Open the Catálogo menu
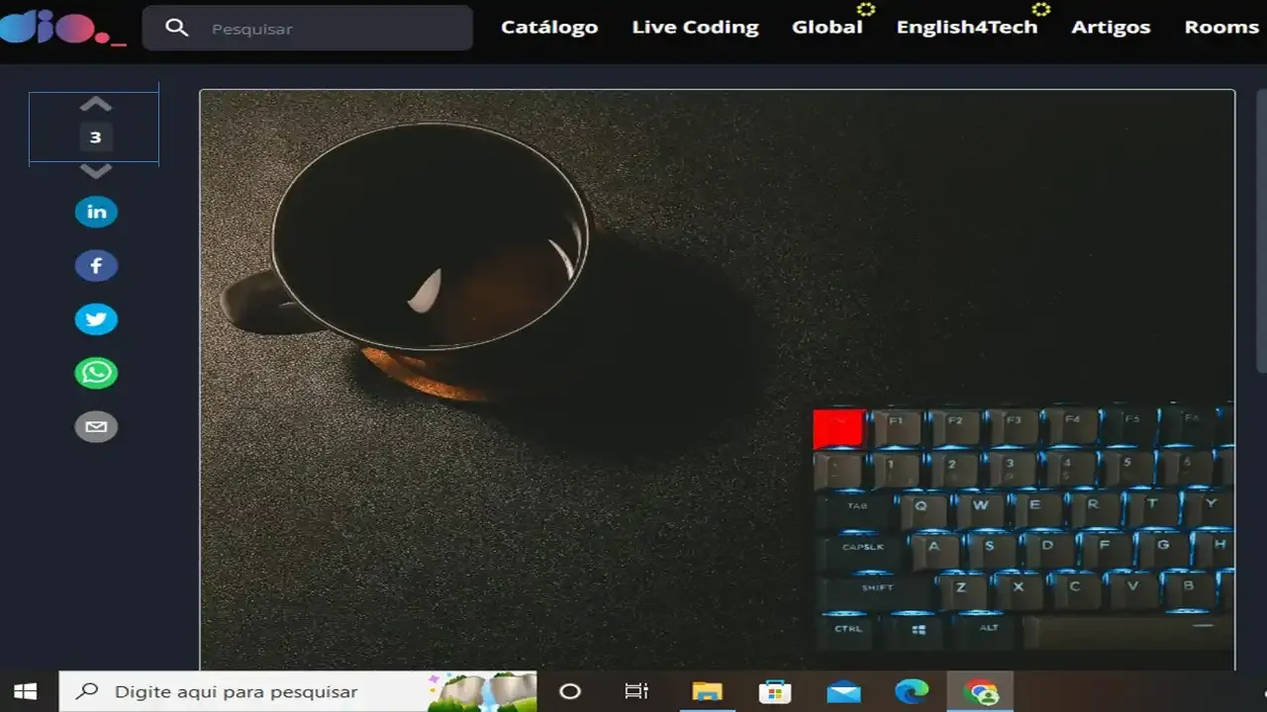 tap(549, 28)
